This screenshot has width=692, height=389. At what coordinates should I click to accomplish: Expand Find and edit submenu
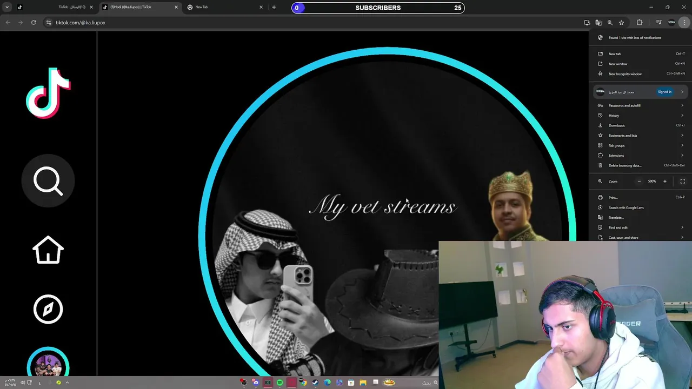click(641, 227)
